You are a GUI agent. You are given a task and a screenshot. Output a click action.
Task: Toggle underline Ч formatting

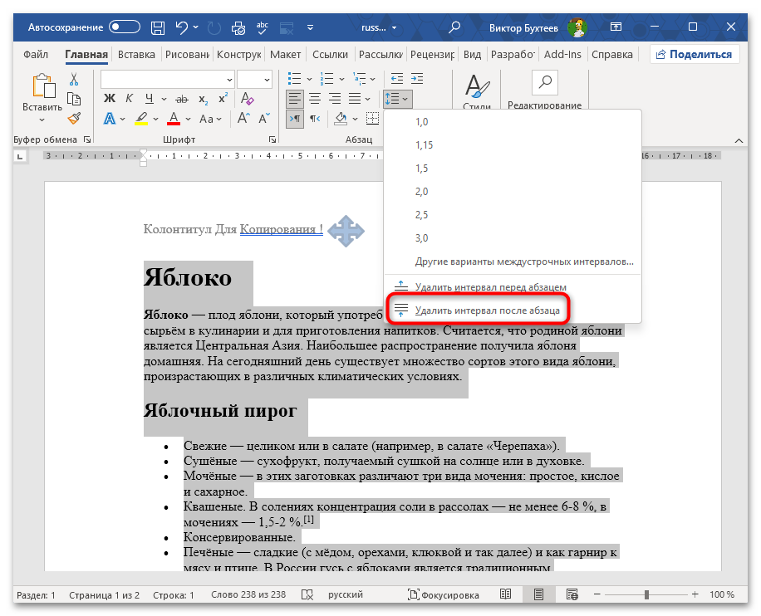(x=150, y=99)
